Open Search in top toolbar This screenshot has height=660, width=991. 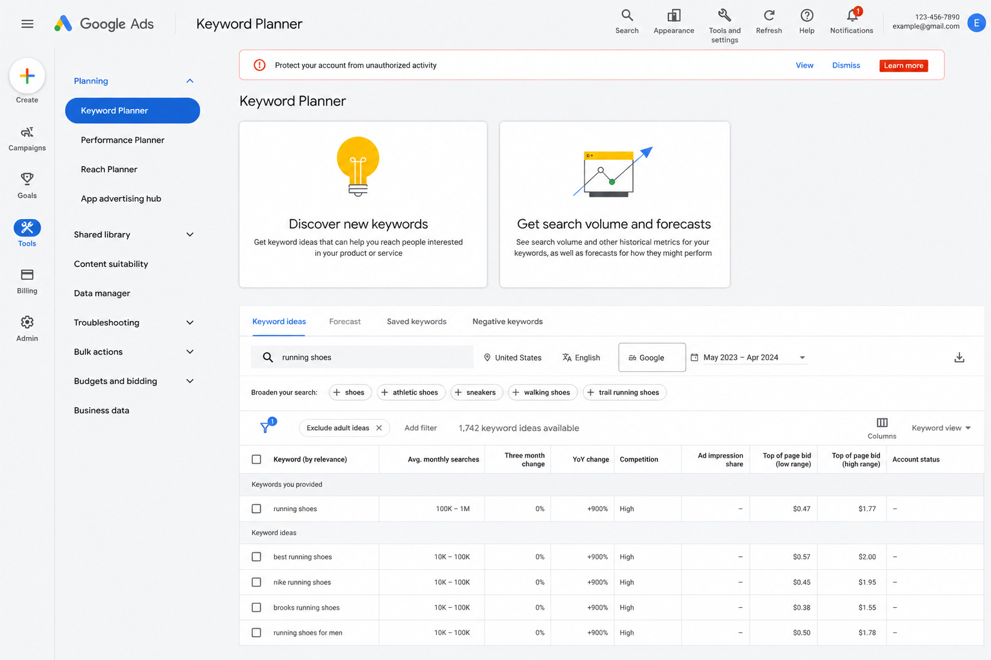[x=626, y=21]
